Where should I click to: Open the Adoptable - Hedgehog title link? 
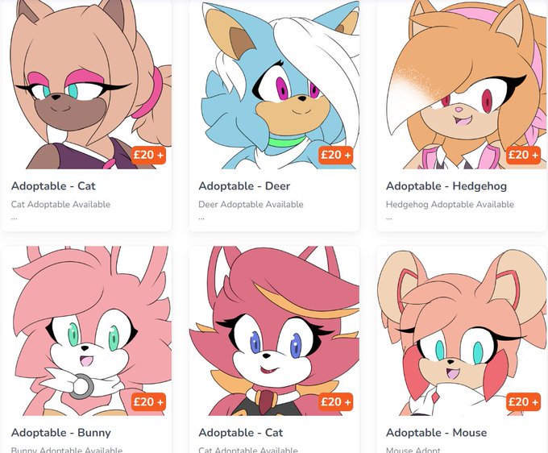pos(446,186)
